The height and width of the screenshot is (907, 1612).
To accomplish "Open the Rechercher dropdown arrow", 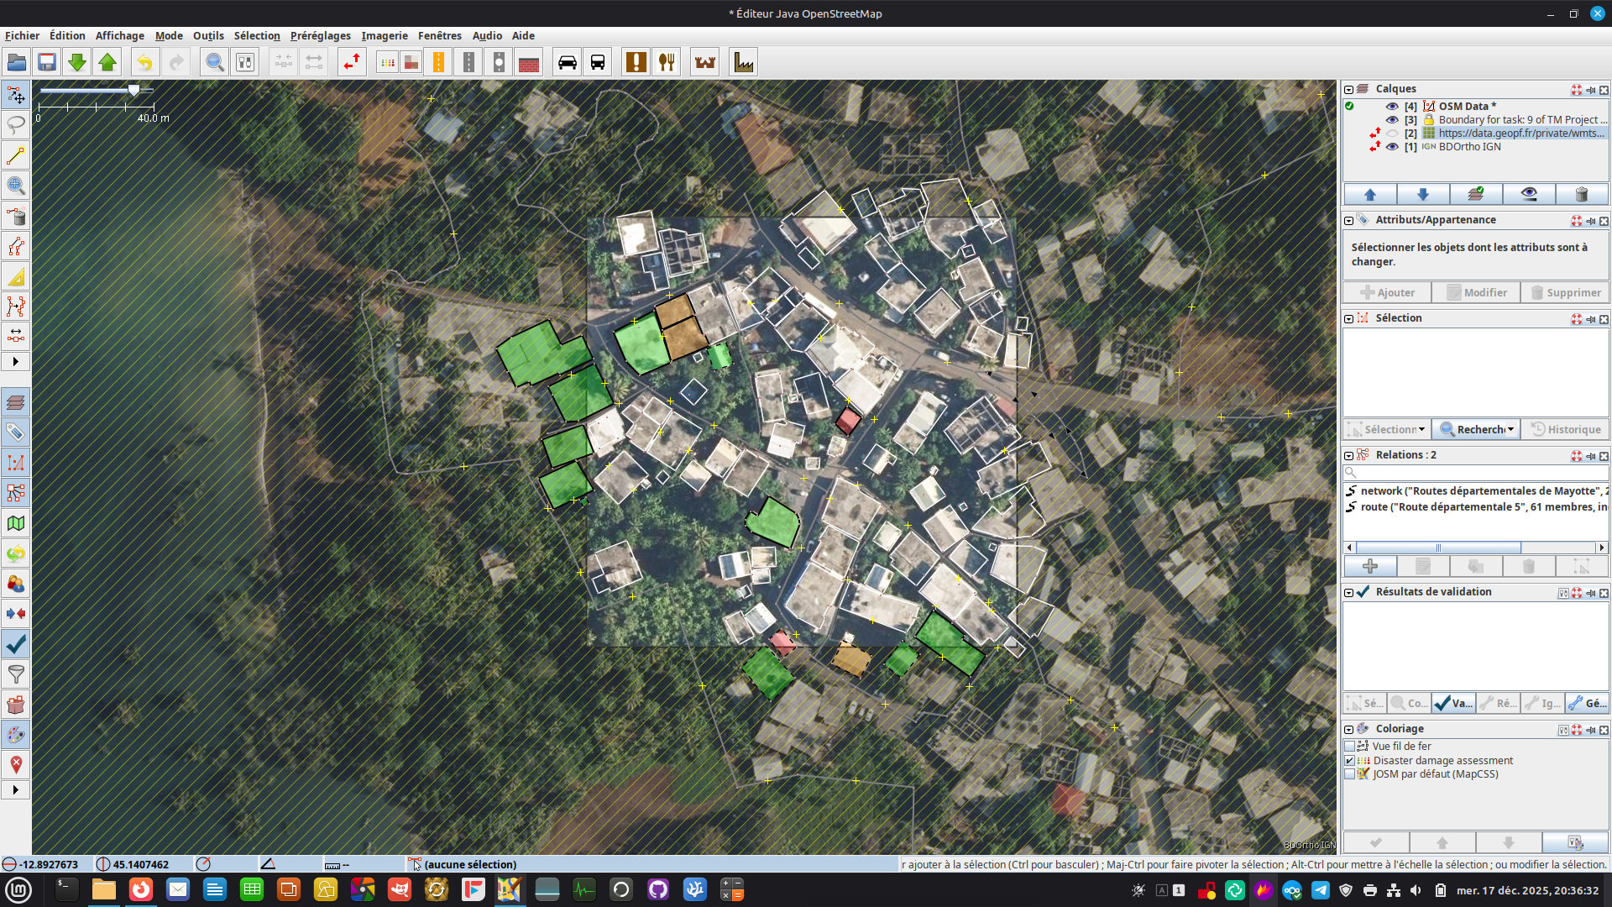I will tap(1510, 430).
